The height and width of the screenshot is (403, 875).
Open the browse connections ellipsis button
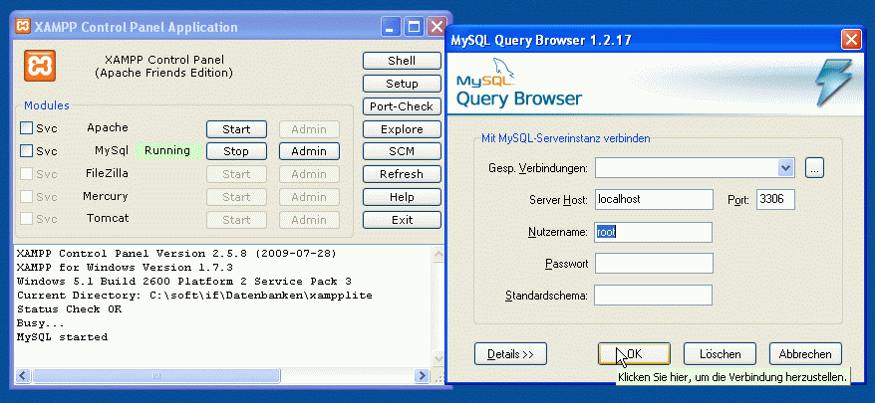pos(814,167)
